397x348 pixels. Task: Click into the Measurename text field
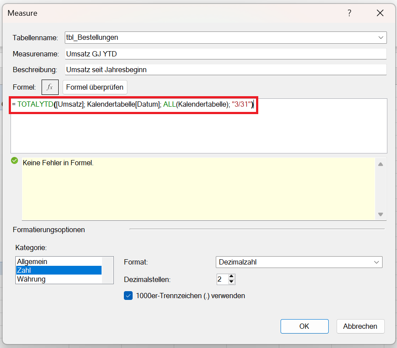click(x=225, y=54)
